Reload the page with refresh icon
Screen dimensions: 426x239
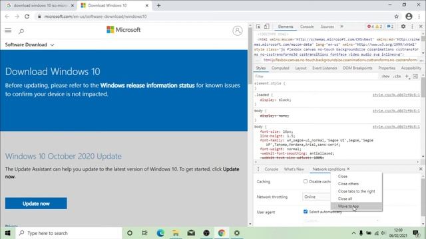click(x=27, y=17)
